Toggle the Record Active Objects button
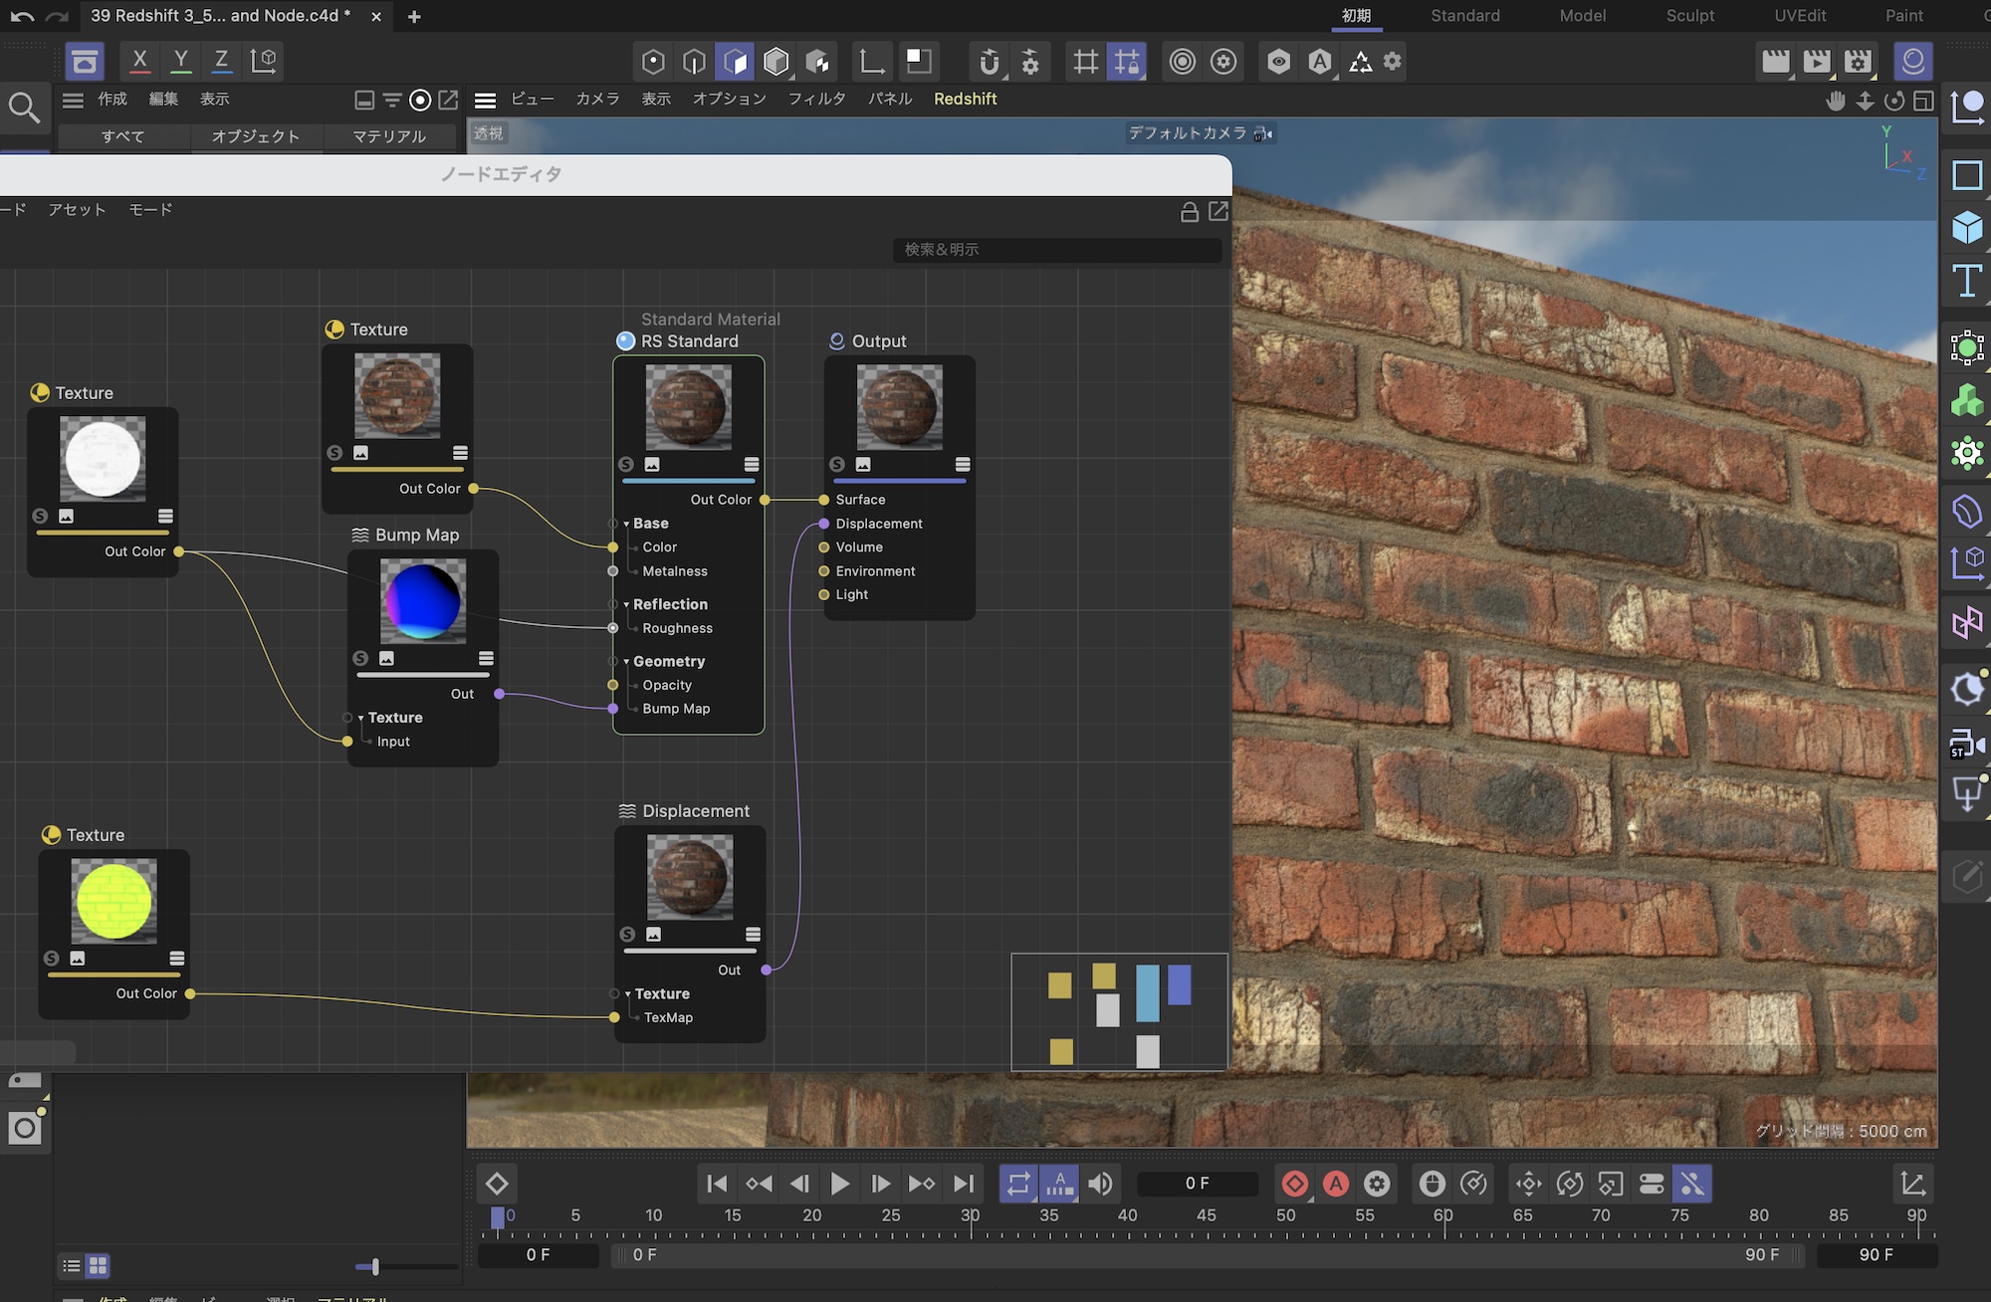The image size is (1991, 1302). pyautogui.click(x=1294, y=1184)
